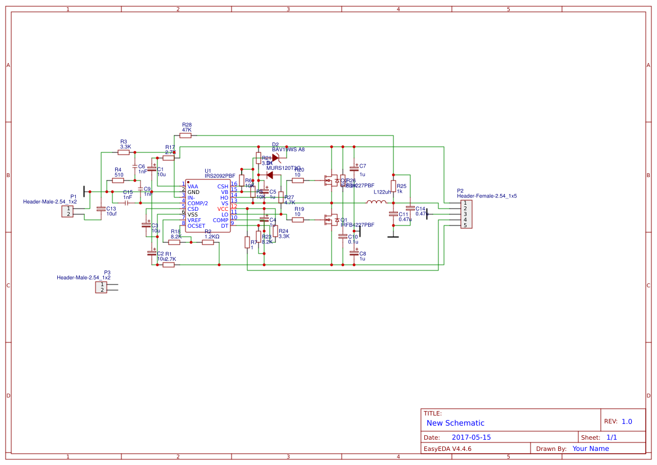Screen dimensions: 657x465
Task: Select resistor R2 1.2KΩ
Action: pos(207,242)
